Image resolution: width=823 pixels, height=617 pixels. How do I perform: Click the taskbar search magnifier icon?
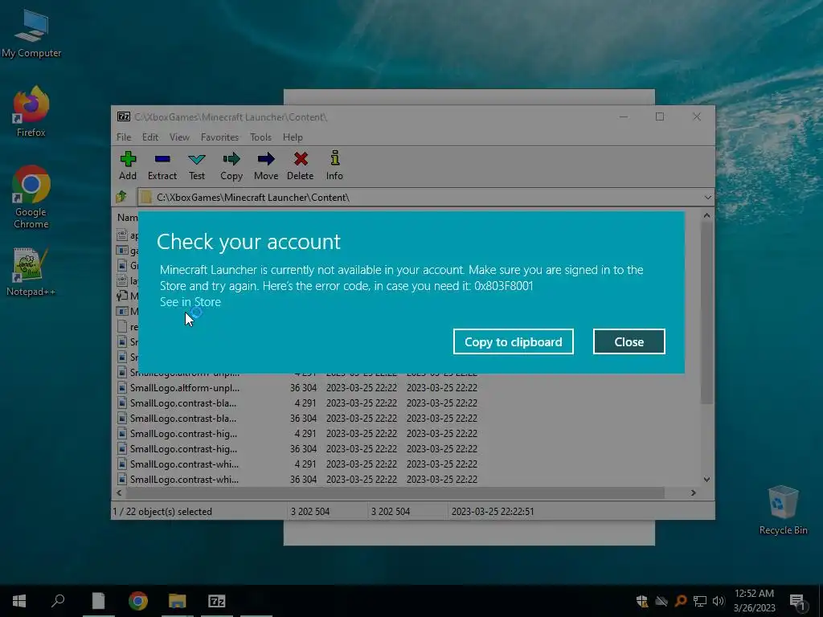(58, 601)
